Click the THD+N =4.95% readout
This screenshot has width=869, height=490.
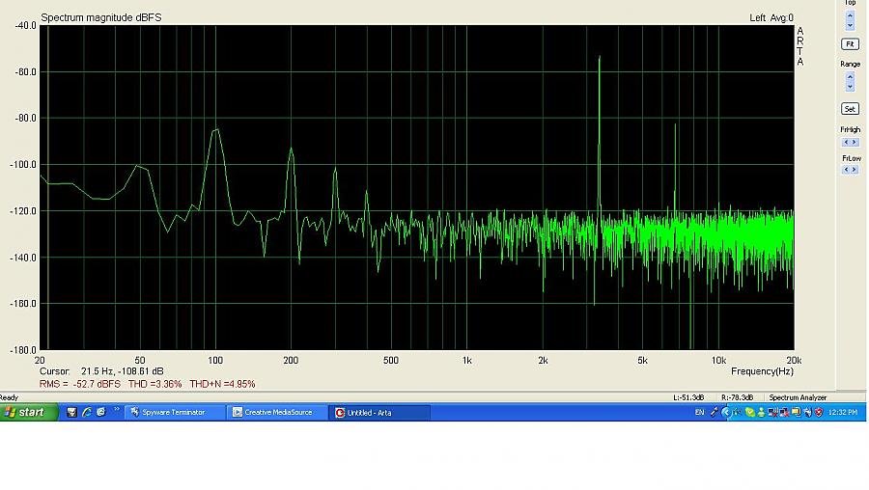222,384
